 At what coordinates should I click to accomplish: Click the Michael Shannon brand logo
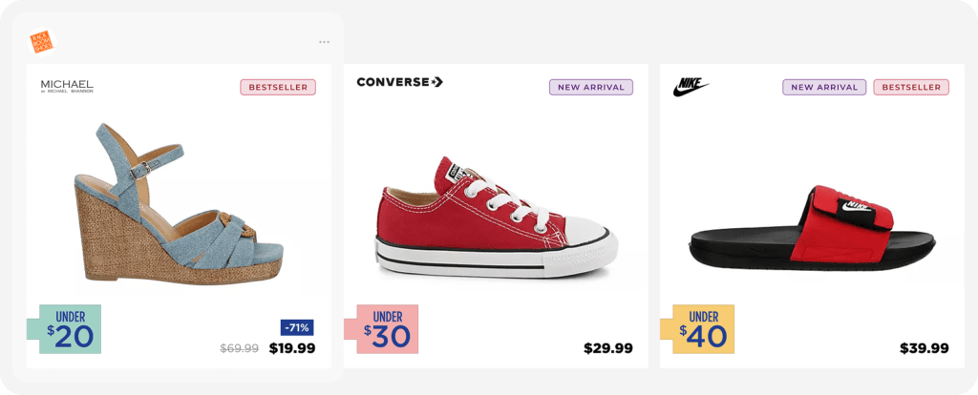pyautogui.click(x=67, y=87)
